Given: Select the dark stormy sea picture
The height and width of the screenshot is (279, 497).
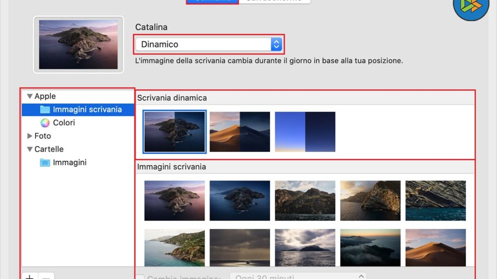Looking at the screenshot, I should tap(240, 248).
